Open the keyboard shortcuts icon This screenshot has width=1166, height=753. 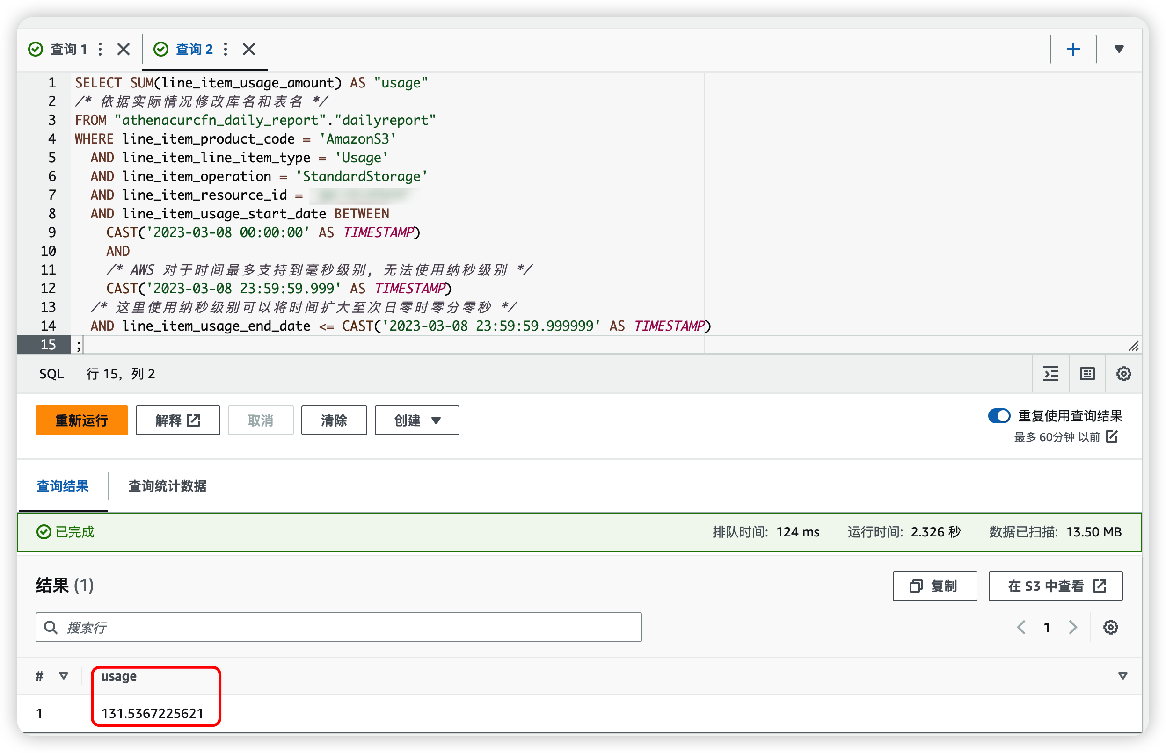tap(1087, 374)
